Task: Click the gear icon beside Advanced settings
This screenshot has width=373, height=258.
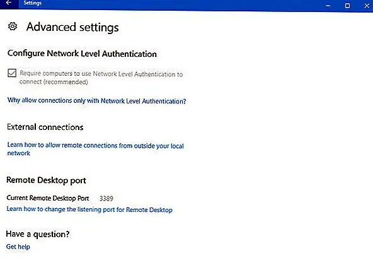Action: tap(13, 26)
